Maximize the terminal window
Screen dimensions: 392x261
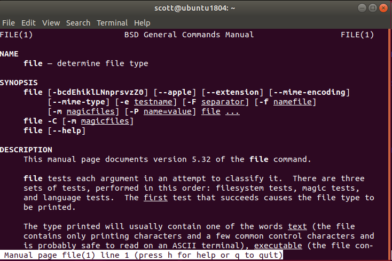point(372,8)
